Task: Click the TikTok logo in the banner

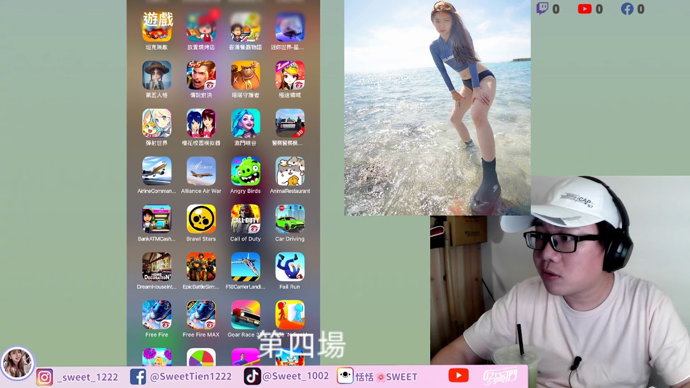Action: (252, 377)
